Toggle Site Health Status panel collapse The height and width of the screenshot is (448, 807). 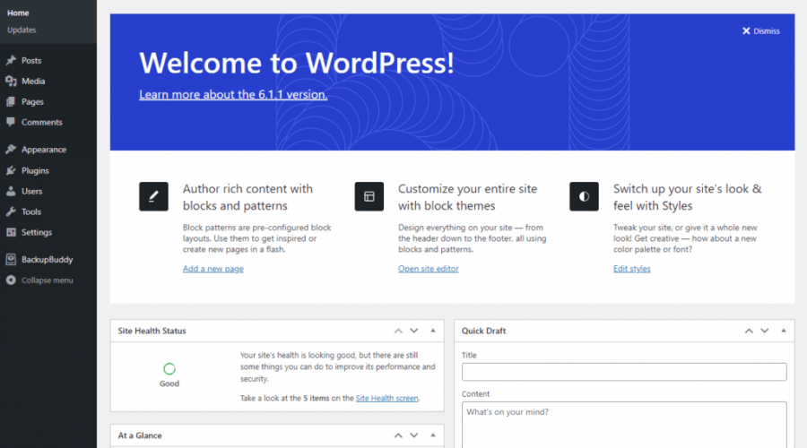pos(433,331)
